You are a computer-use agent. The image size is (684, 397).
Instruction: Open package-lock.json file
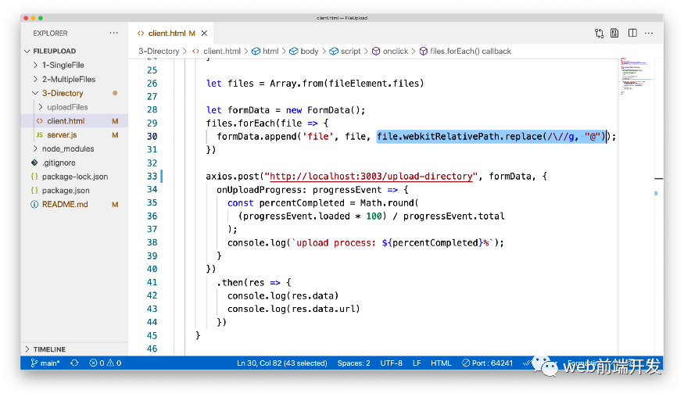tap(74, 177)
